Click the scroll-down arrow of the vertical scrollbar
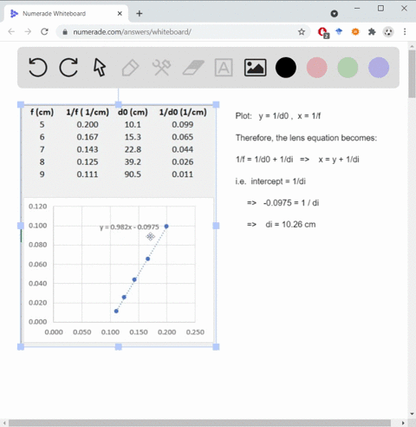The width and height of the screenshot is (416, 427). pyautogui.click(x=412, y=414)
